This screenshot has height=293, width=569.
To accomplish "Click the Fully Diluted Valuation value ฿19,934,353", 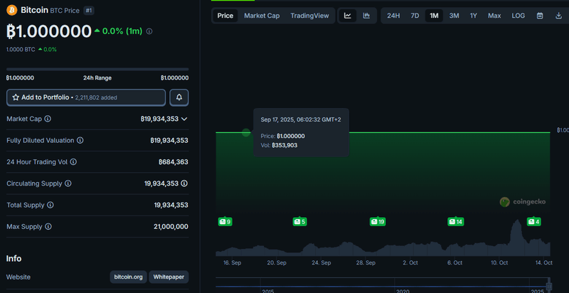I will click(169, 140).
